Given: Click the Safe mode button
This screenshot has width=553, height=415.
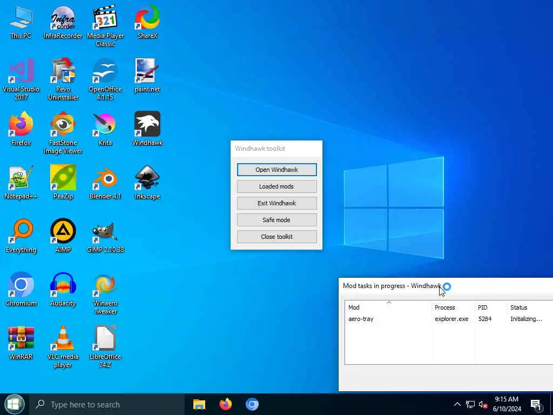Looking at the screenshot, I should 277,220.
